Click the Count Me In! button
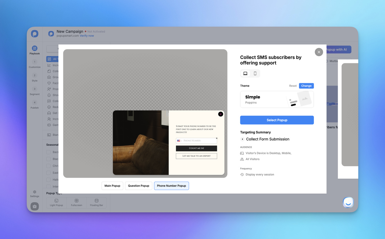385x239 pixels. pyautogui.click(x=196, y=148)
